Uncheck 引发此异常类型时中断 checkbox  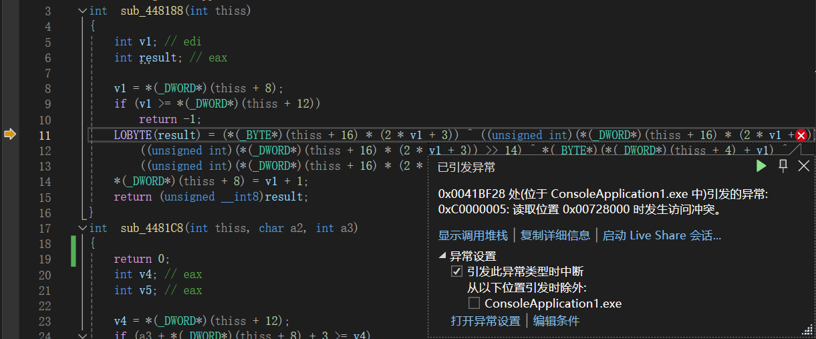[x=456, y=271]
